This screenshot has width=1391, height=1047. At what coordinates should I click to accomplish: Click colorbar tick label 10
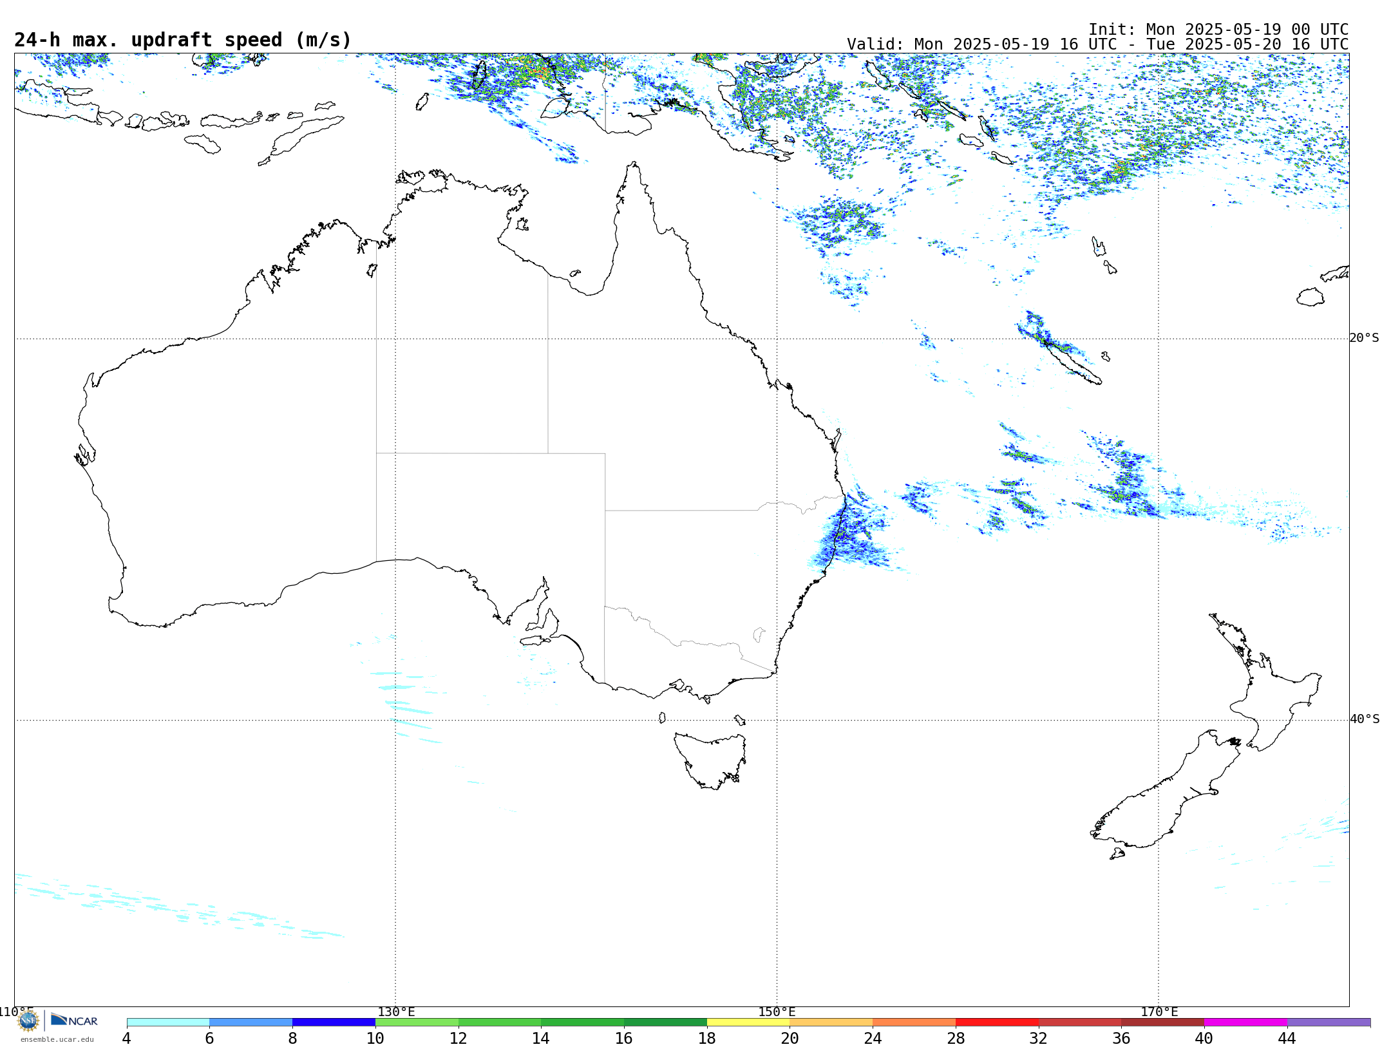click(x=375, y=1039)
